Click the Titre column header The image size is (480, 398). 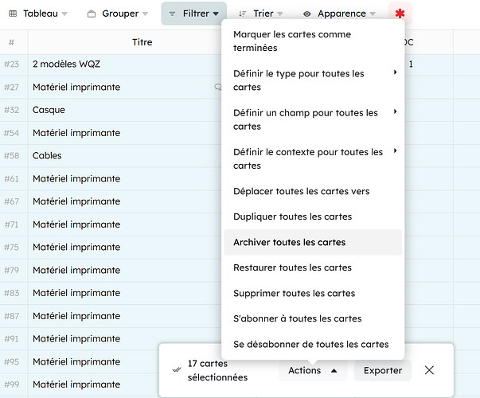(142, 42)
